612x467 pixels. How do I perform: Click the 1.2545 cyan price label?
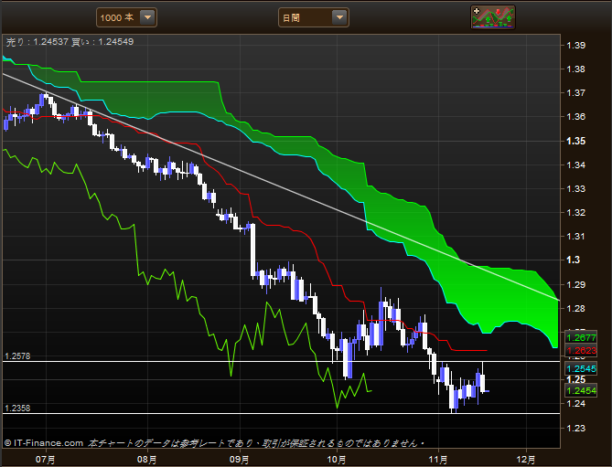tap(581, 369)
